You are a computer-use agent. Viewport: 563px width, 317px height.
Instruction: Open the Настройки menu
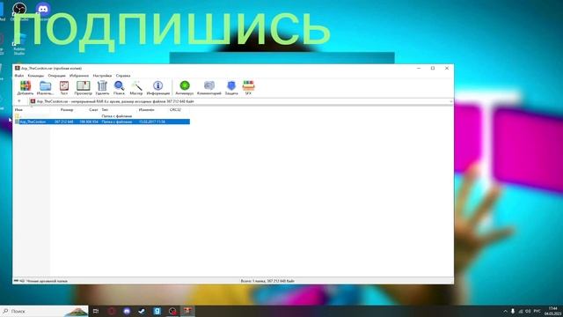[102, 76]
